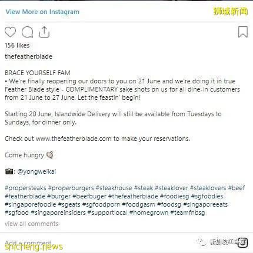The width and height of the screenshot is (253, 253).
Task: Click the Instagram logo icon at bottom right
Action: click(x=242, y=242)
